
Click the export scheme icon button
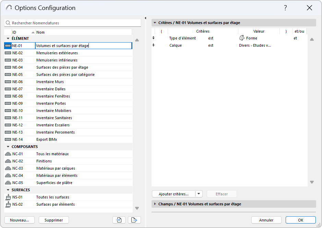tap(134, 220)
